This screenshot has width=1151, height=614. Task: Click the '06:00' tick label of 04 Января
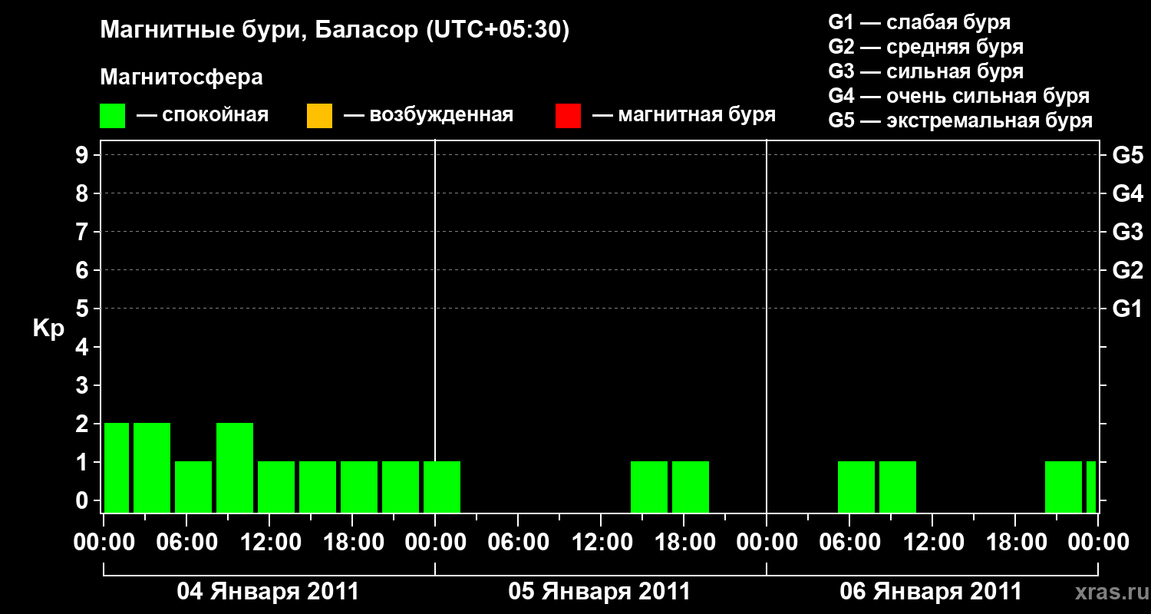pyautogui.click(x=186, y=543)
